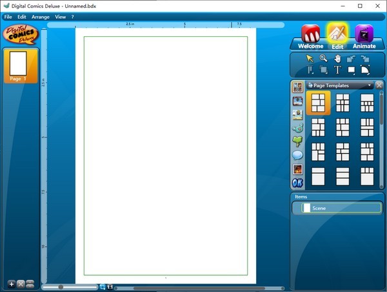The image size is (387, 292).
Task: Click the fit-page-to-window icon
Action: coord(102,287)
